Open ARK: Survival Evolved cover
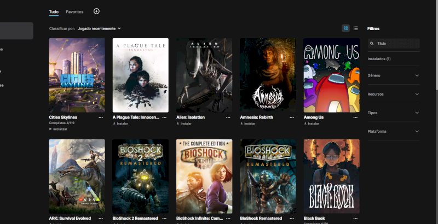Screen dimensions: 438x224 [x=77, y=176]
